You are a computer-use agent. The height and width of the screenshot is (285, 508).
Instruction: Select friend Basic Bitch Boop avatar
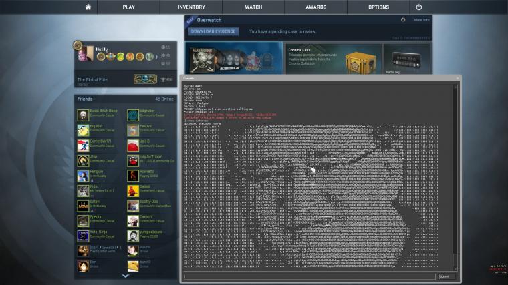coord(83,115)
